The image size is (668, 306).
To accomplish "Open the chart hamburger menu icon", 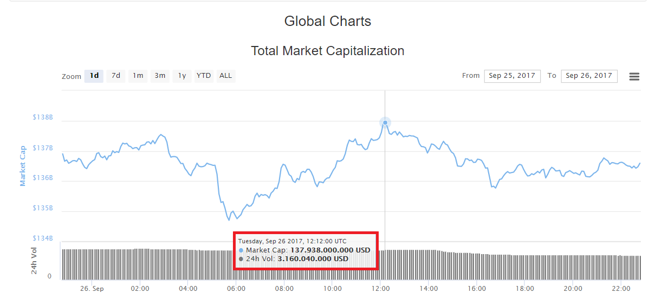I will (x=634, y=76).
